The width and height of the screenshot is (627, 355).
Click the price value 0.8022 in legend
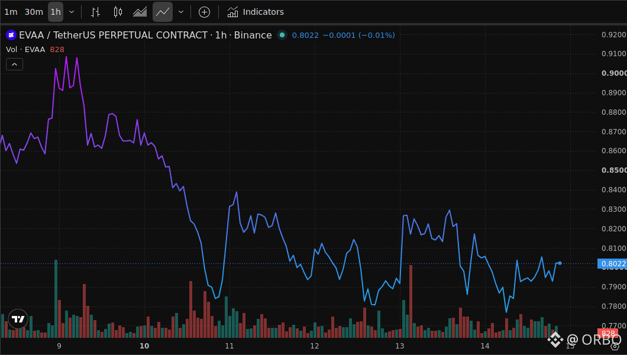305,35
